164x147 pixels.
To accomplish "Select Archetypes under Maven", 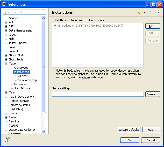I will [21, 68].
